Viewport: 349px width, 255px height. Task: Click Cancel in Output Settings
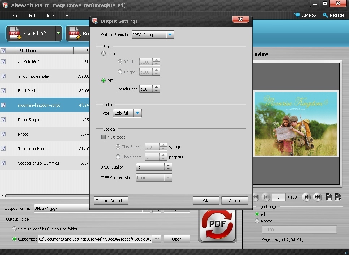234,201
